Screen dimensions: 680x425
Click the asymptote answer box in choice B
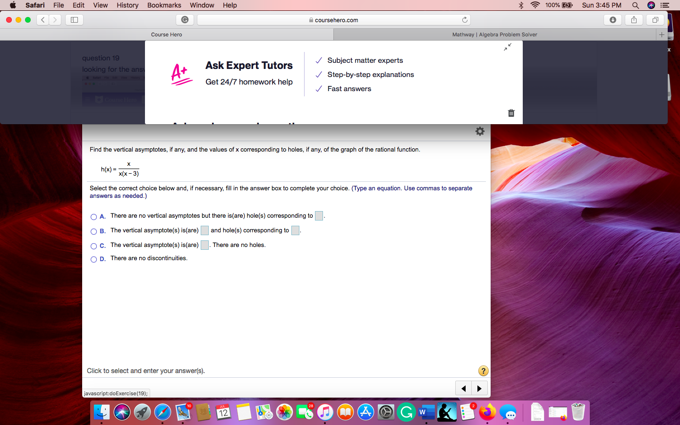(204, 230)
